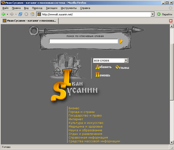
Task: Open the Города и страны category
Action: coord(81,112)
